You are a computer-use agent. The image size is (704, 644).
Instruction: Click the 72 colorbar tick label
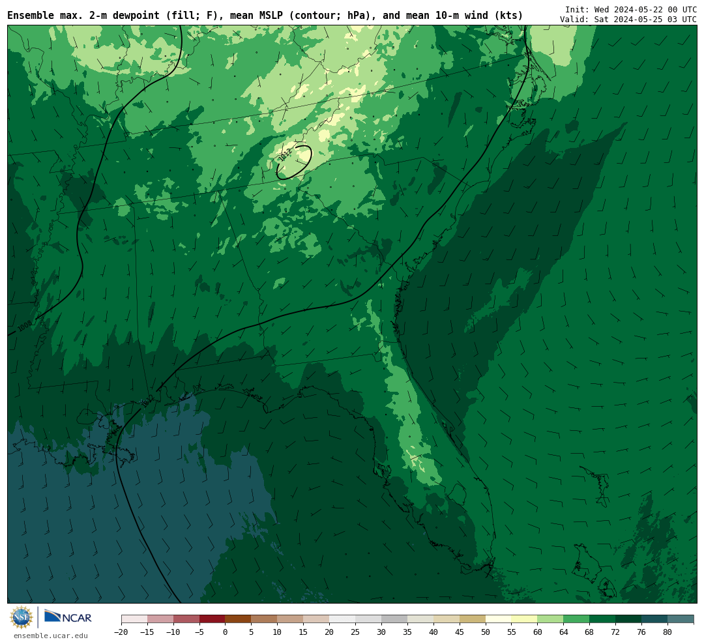point(616,632)
